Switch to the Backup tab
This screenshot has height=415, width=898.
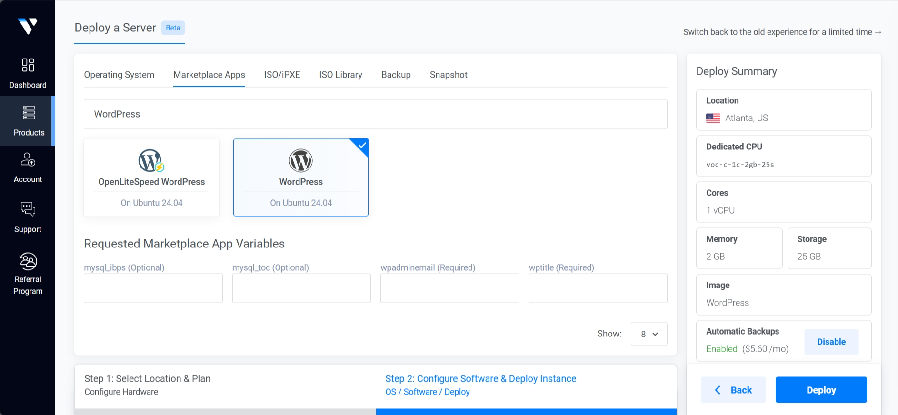[396, 75]
